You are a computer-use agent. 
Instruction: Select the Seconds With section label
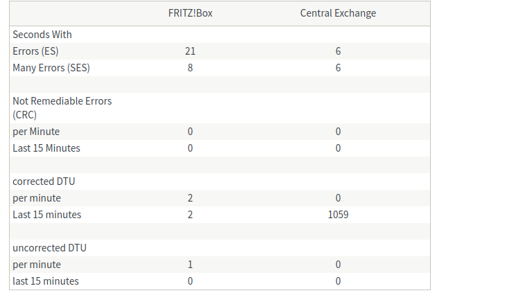click(x=42, y=35)
